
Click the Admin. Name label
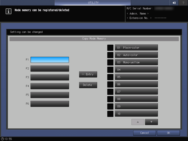[x=138, y=13]
